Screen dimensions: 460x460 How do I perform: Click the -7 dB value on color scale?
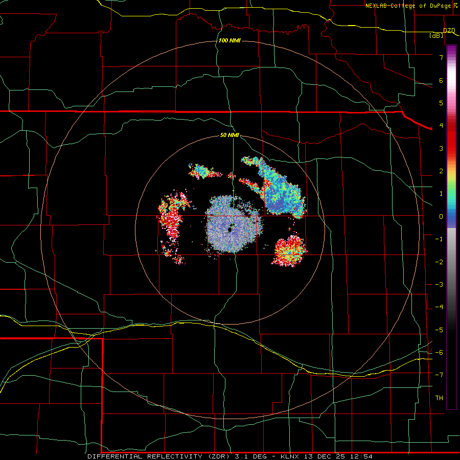coord(439,375)
